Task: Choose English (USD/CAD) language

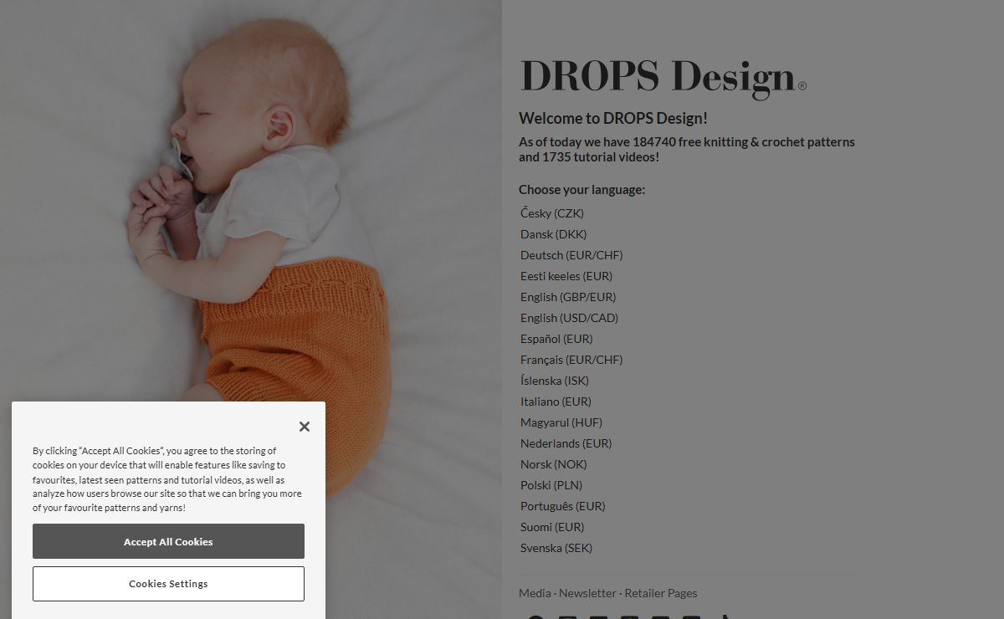Action: coord(569,318)
